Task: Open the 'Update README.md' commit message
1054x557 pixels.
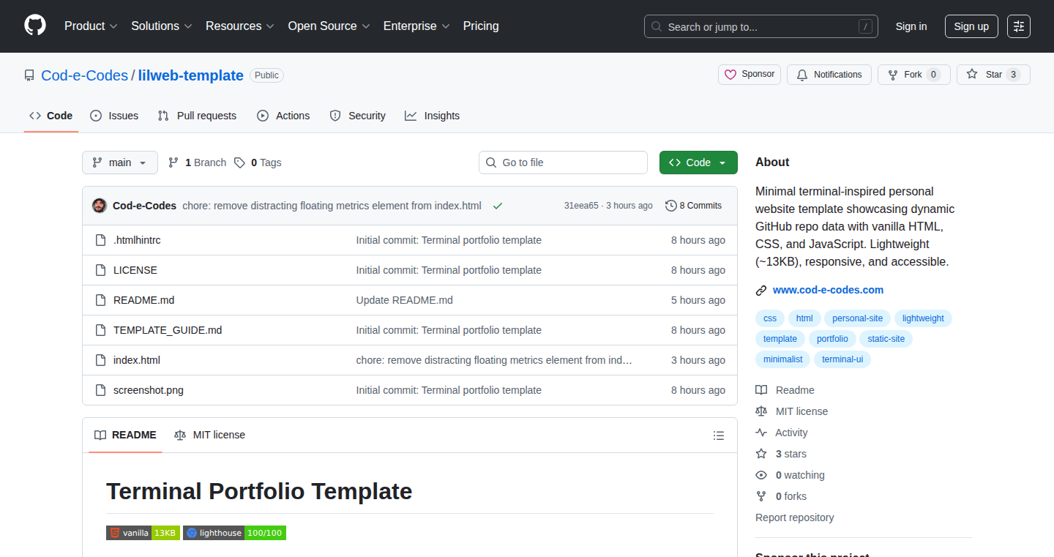Action: tap(405, 300)
